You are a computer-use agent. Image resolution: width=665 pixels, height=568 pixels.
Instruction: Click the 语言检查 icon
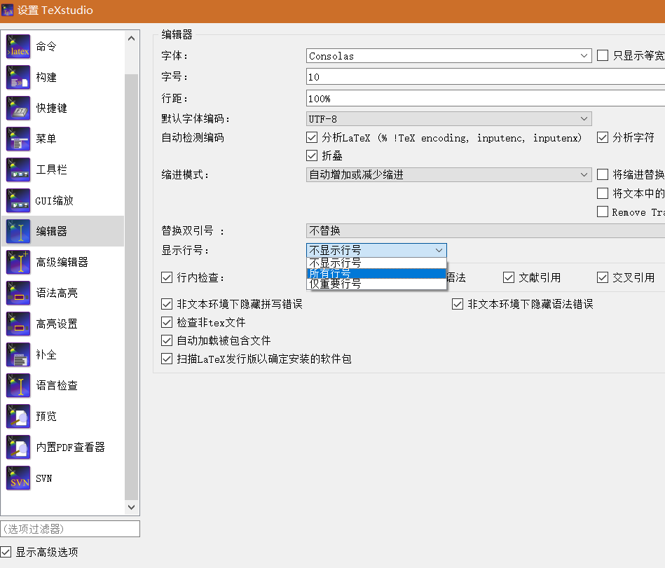coord(18,385)
